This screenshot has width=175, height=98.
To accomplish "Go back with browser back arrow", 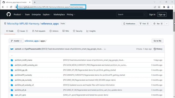I will (x=3, y=7).
